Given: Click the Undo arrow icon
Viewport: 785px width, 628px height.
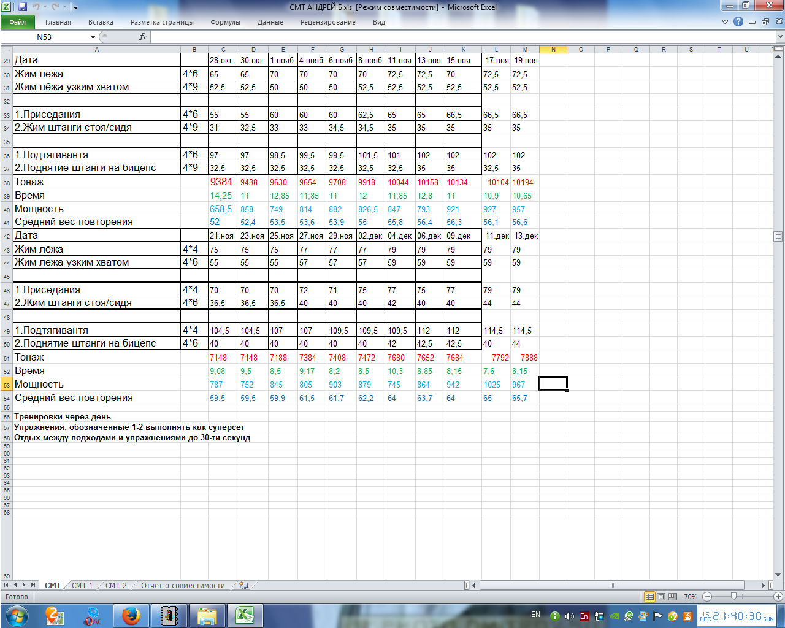Looking at the screenshot, I should [x=36, y=7].
